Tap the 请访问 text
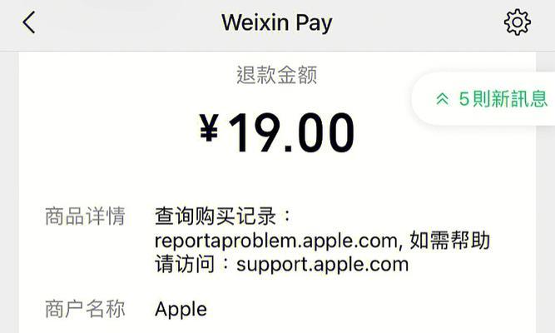This screenshot has width=555, height=333. tap(185, 264)
